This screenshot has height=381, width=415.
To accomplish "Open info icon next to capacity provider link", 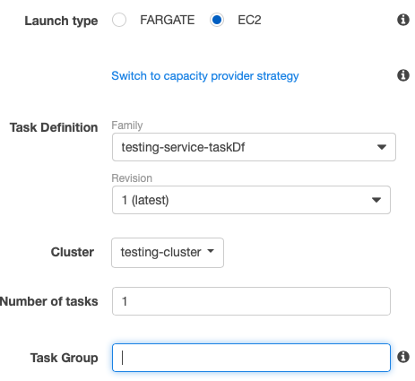I will 403,75.
